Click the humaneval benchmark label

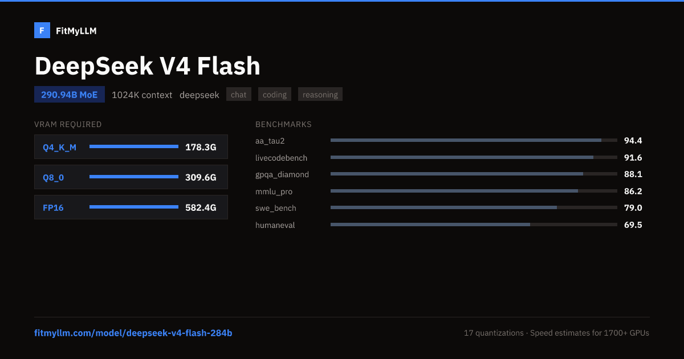275,225
